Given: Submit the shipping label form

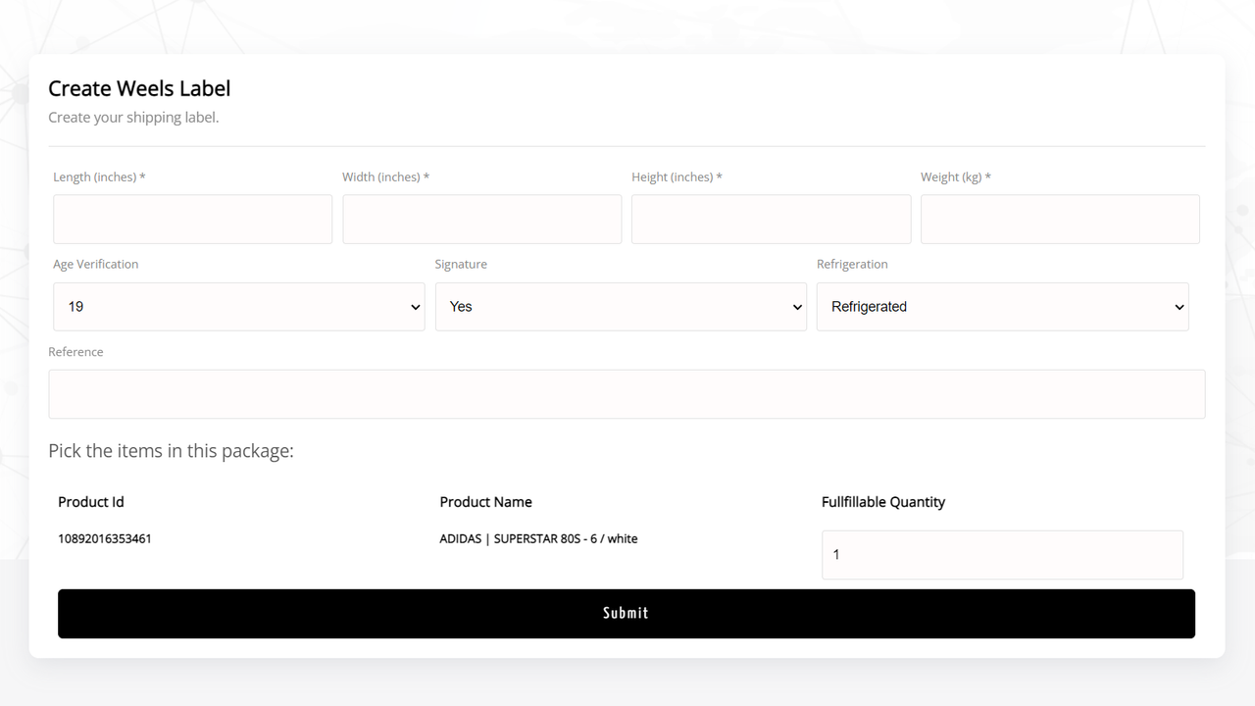Looking at the screenshot, I should pos(627,614).
